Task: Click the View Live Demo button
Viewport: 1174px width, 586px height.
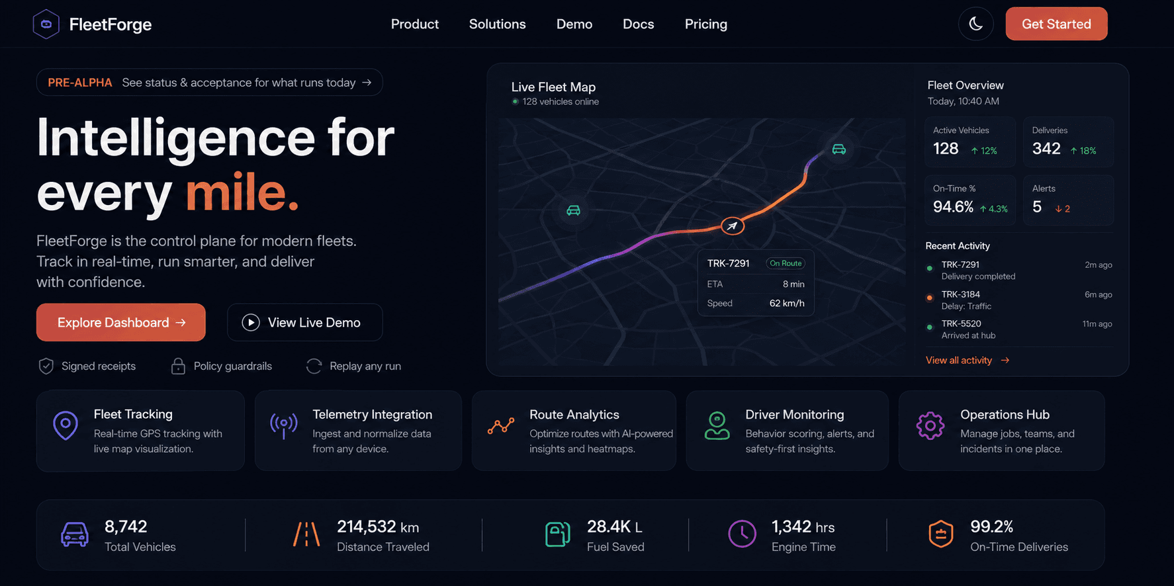Action: [x=304, y=322]
